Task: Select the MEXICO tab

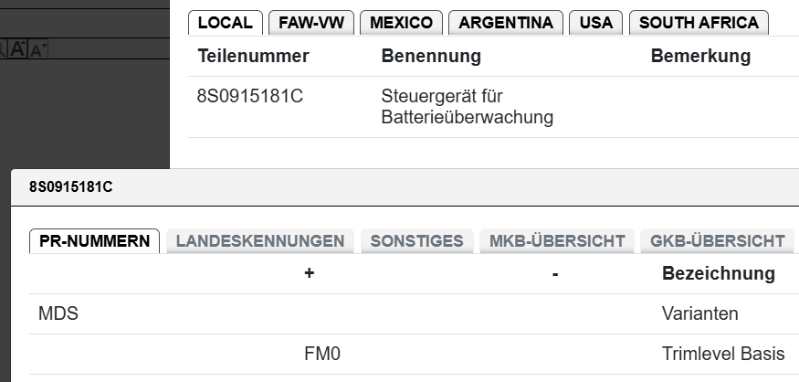Action: (401, 23)
